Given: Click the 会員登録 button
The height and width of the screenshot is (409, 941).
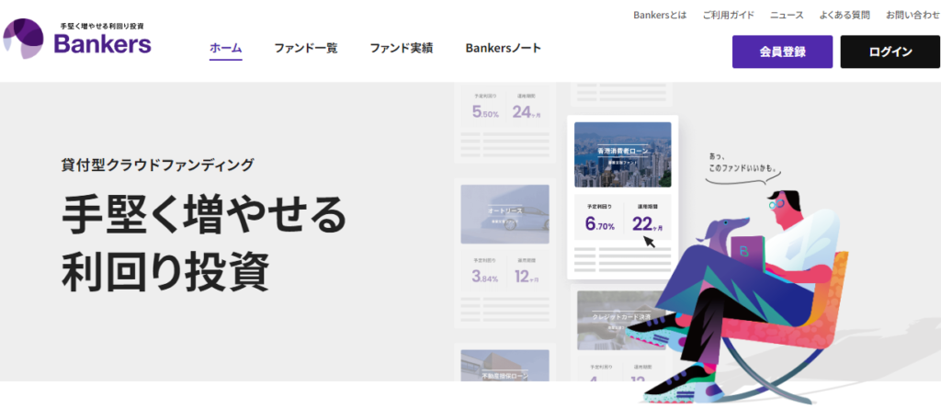Looking at the screenshot, I should pos(782,51).
